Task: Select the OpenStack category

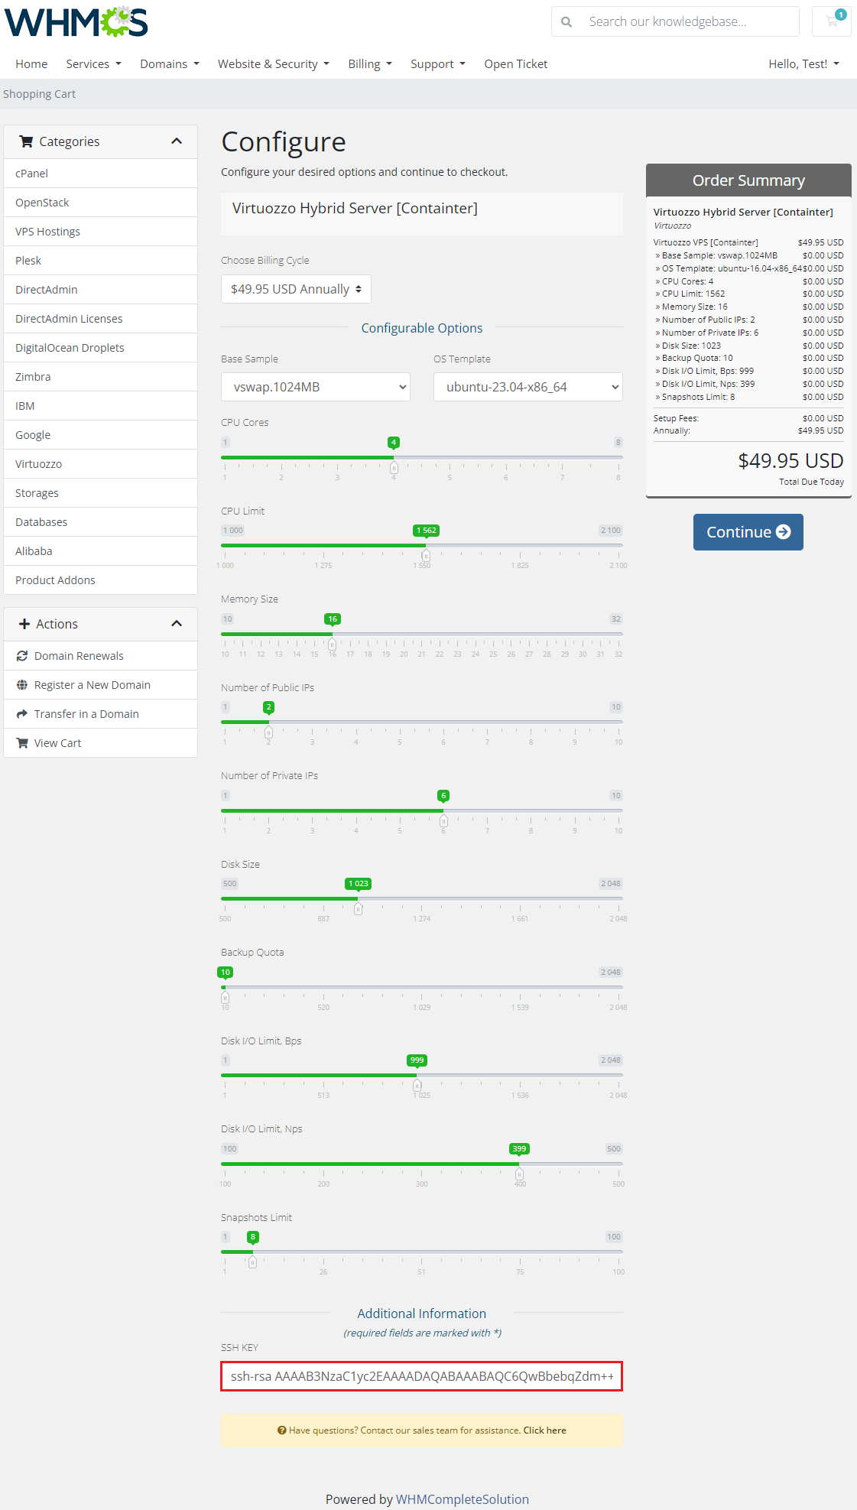Action: pos(101,203)
